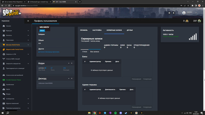Open the green Fleeca online banking icon

point(4,80)
